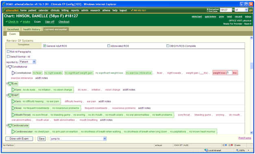Viewport: 255px width, 154px height.
Task: Collapse the Cardiovascular section minus box
Action: (x=7, y=126)
